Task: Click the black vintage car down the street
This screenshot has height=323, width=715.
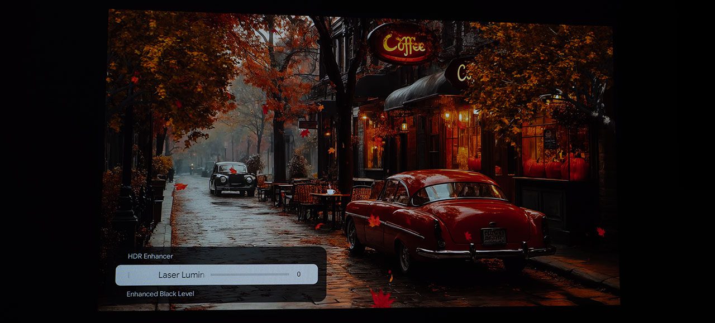Action: tap(232, 178)
